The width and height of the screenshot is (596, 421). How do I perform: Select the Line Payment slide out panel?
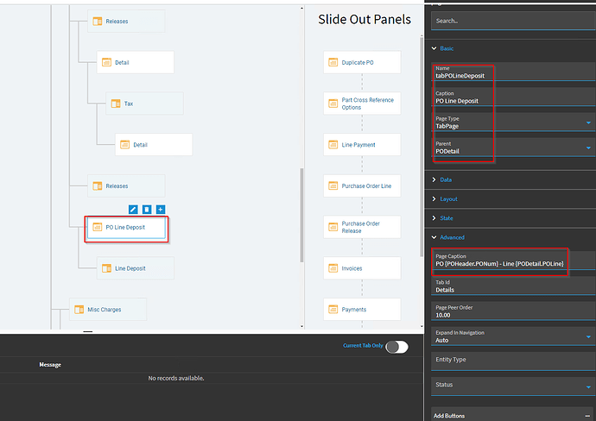362,145
